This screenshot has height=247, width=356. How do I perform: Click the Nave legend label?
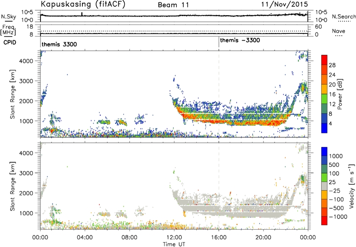(339, 31)
